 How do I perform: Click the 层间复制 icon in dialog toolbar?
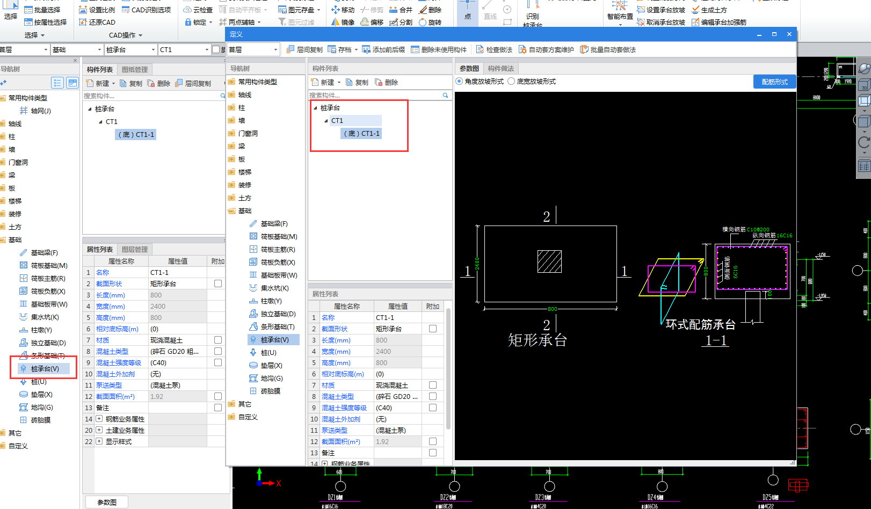coord(291,49)
